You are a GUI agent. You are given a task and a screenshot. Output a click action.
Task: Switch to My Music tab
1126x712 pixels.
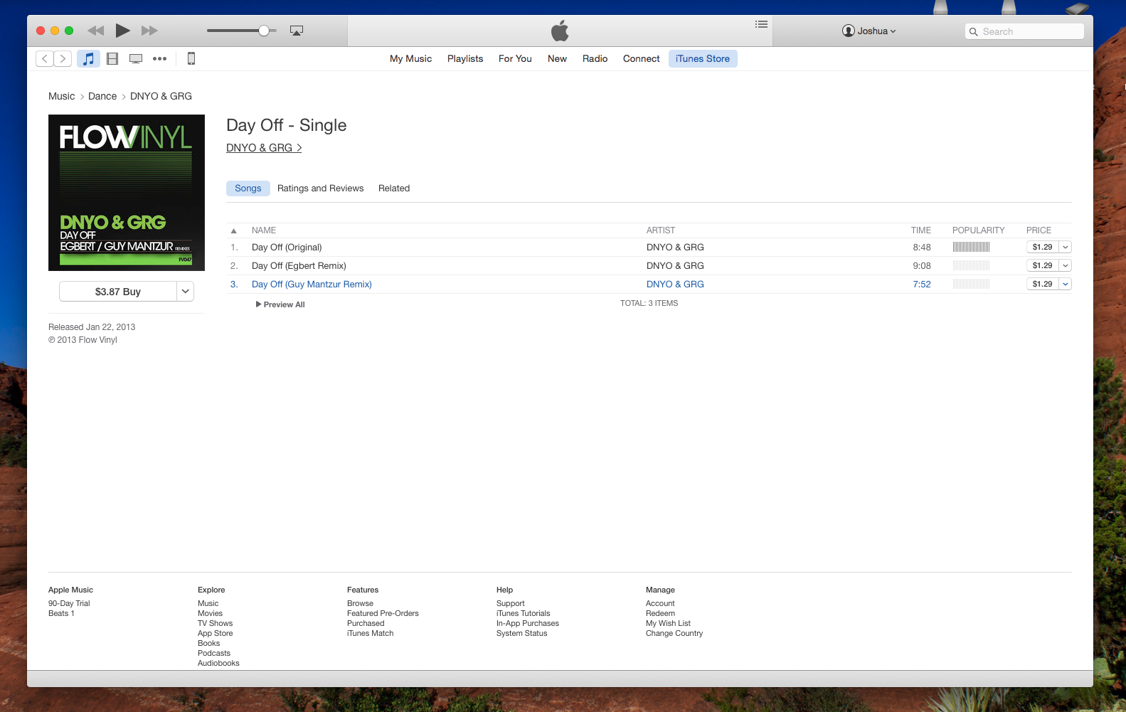tap(410, 59)
